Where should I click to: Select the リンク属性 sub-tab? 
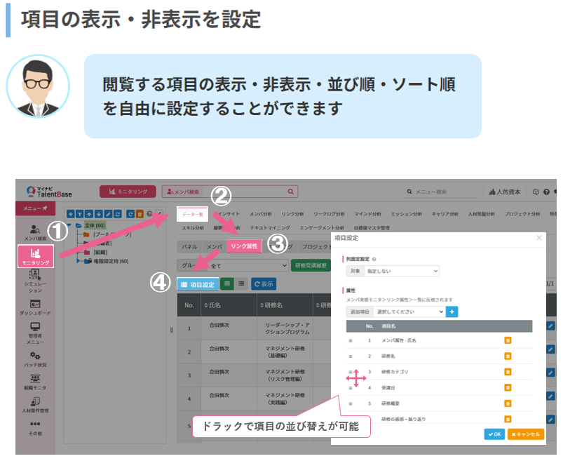tap(244, 246)
